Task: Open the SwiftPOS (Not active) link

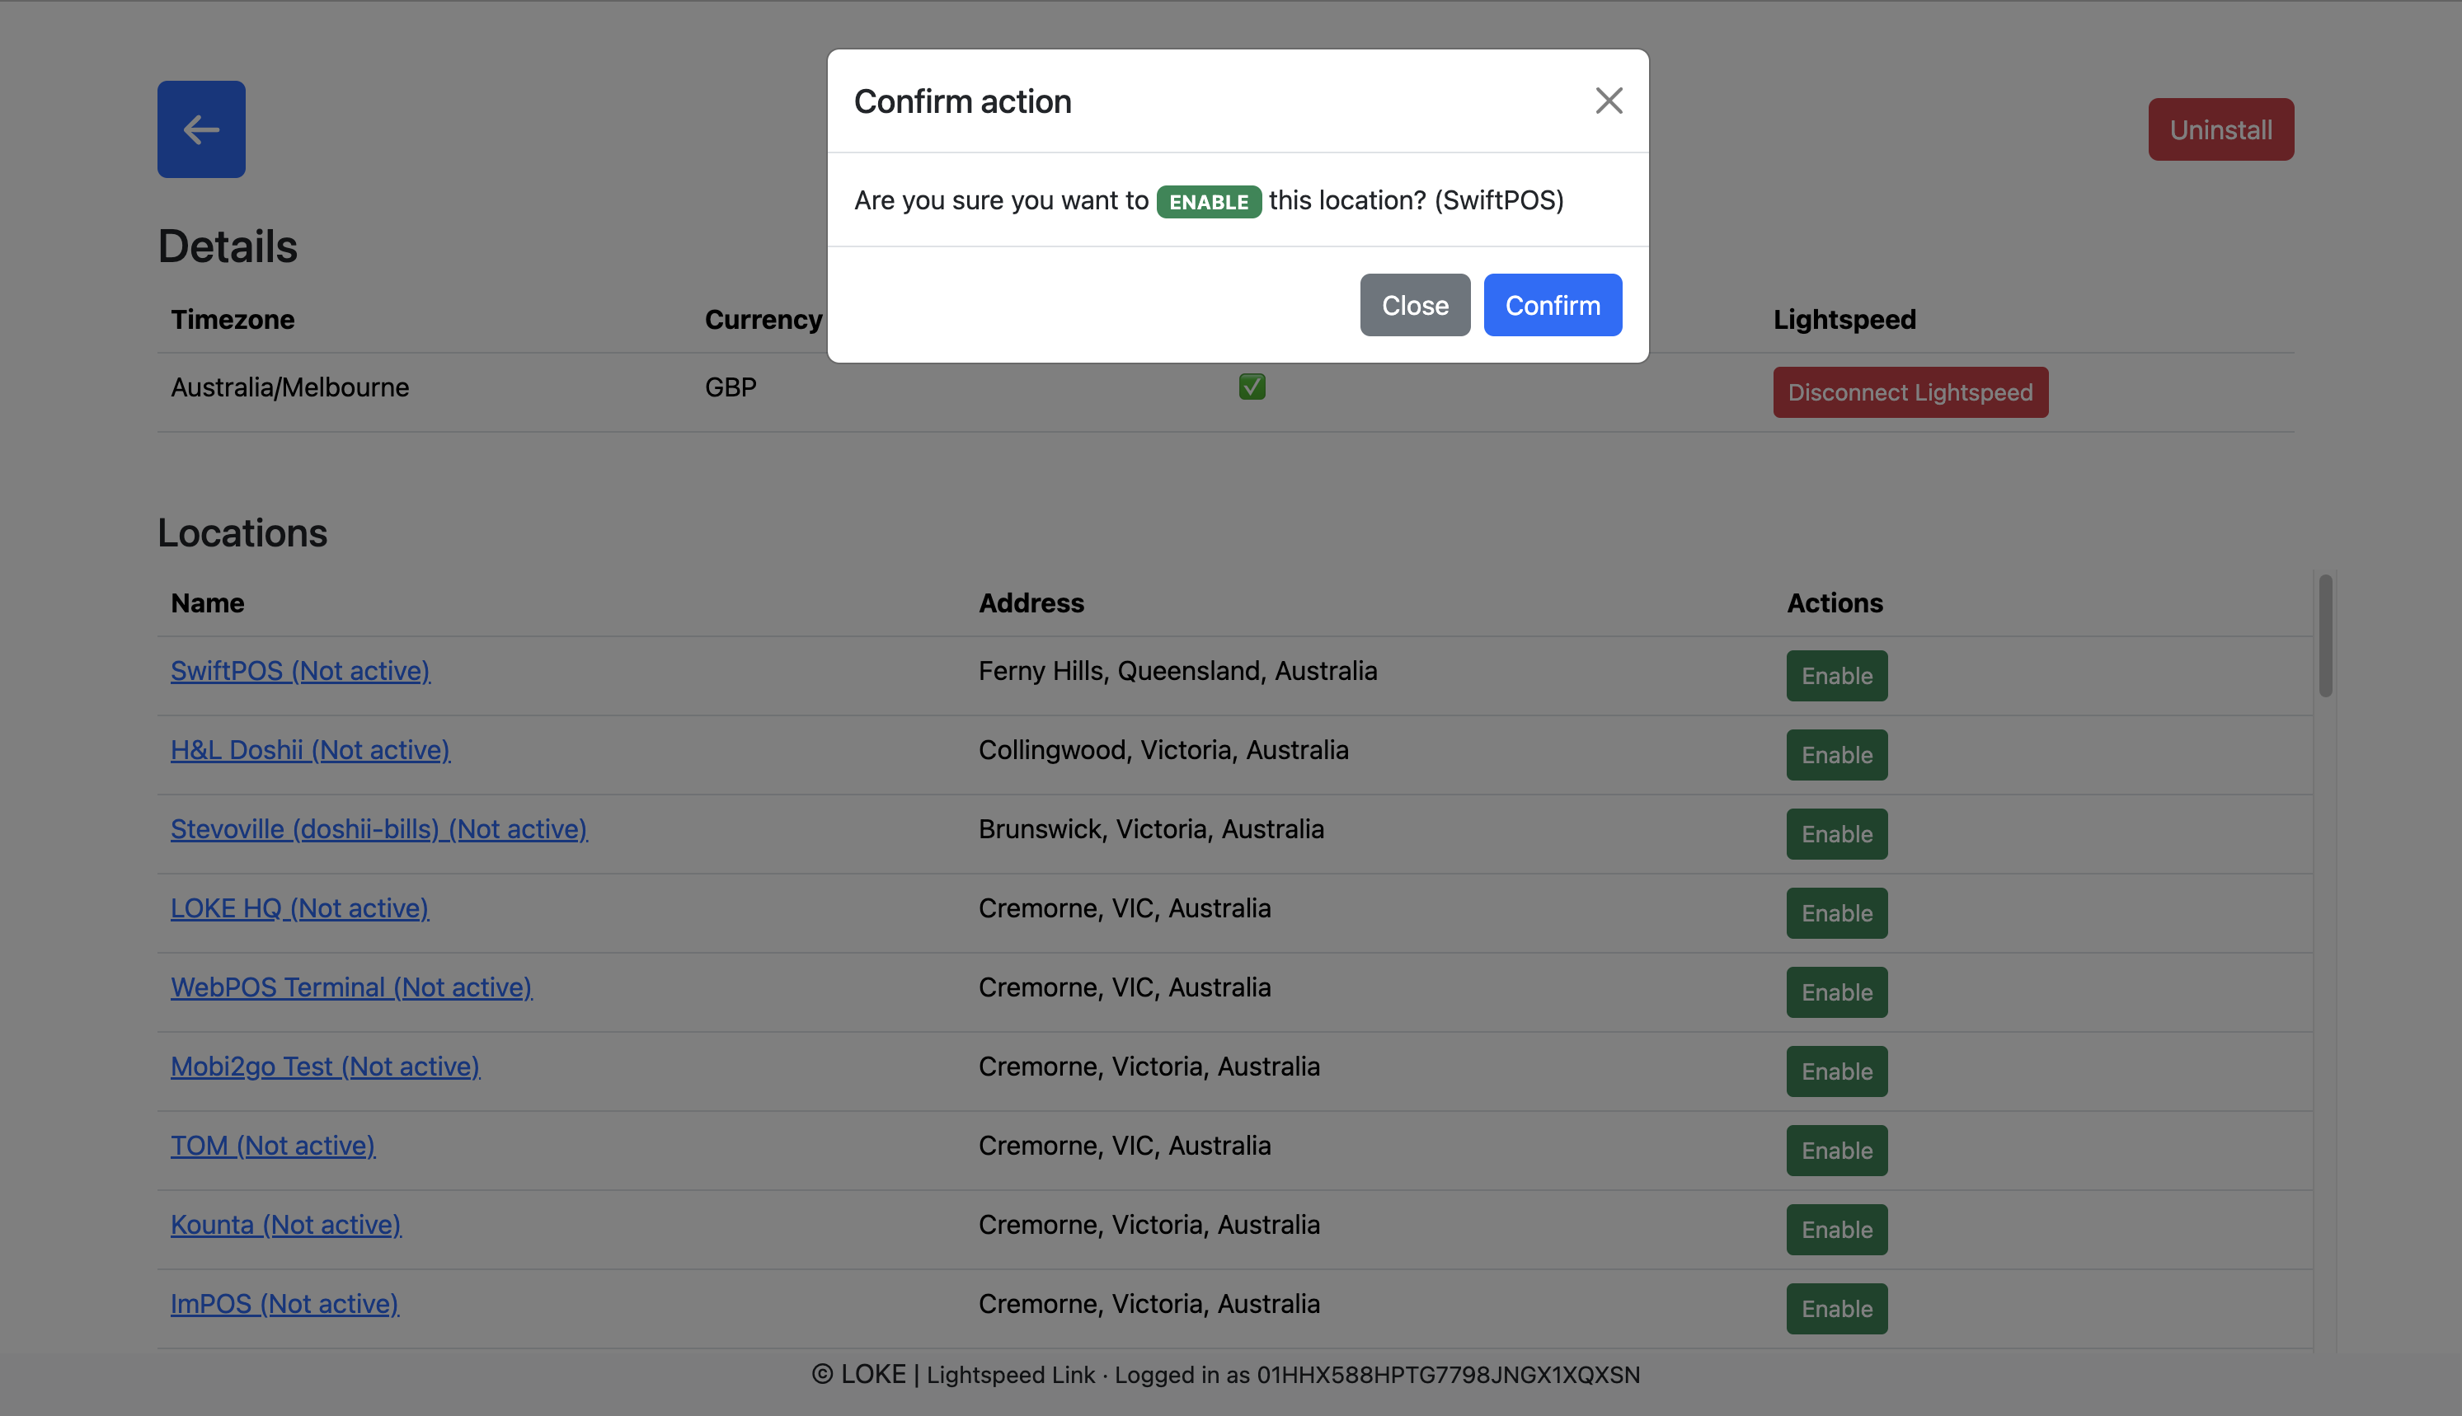Action: tap(301, 671)
